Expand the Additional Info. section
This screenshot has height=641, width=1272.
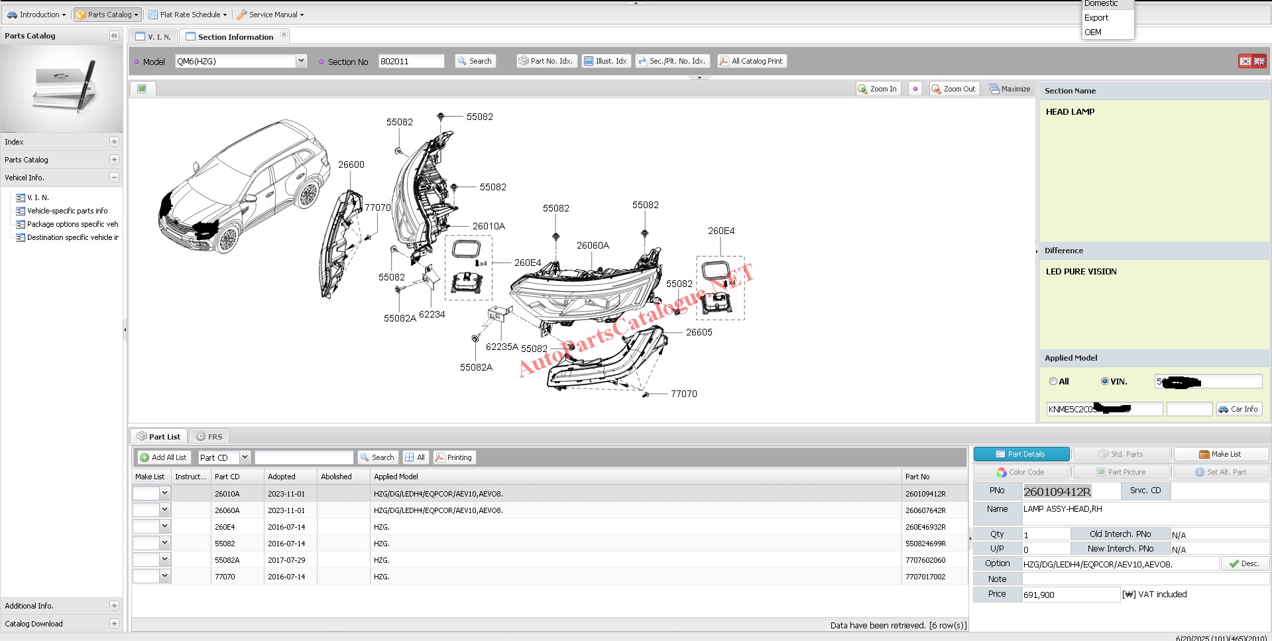point(114,606)
